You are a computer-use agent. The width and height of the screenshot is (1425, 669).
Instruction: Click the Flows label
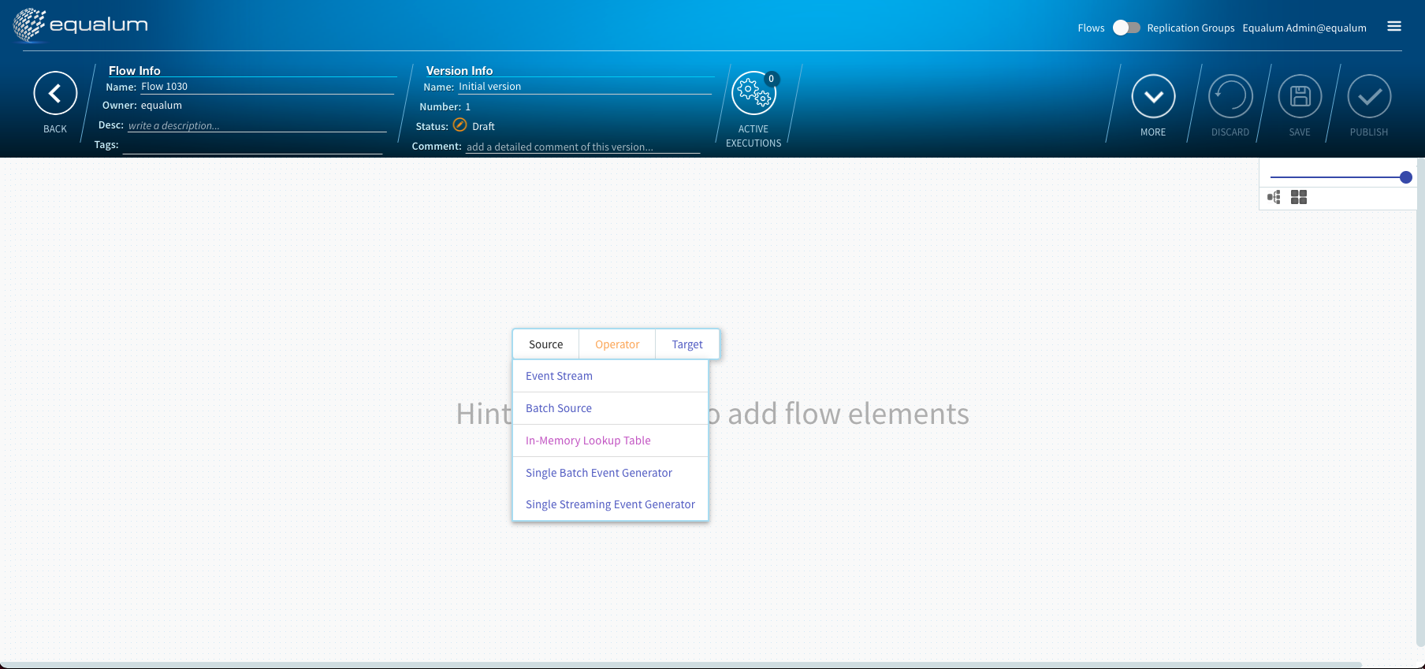click(x=1091, y=28)
